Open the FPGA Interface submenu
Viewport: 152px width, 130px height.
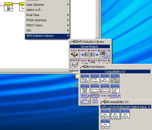coord(47,20)
